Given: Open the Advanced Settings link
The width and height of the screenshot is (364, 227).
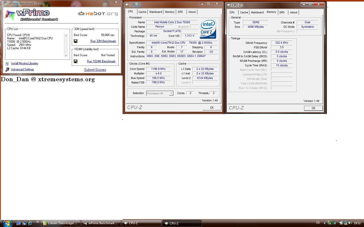Looking at the screenshot, I should tap(22, 69).
